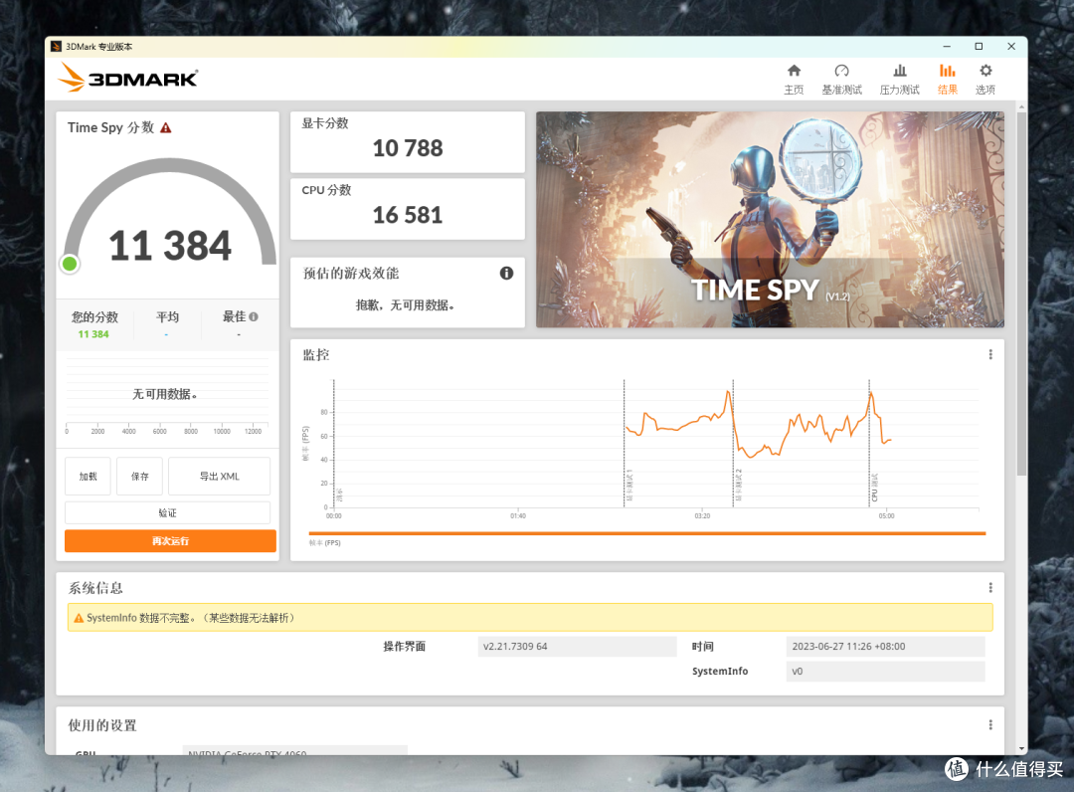Click the 无可用数据 text in score chart
Viewport: 1074px width, 792px height.
164,394
